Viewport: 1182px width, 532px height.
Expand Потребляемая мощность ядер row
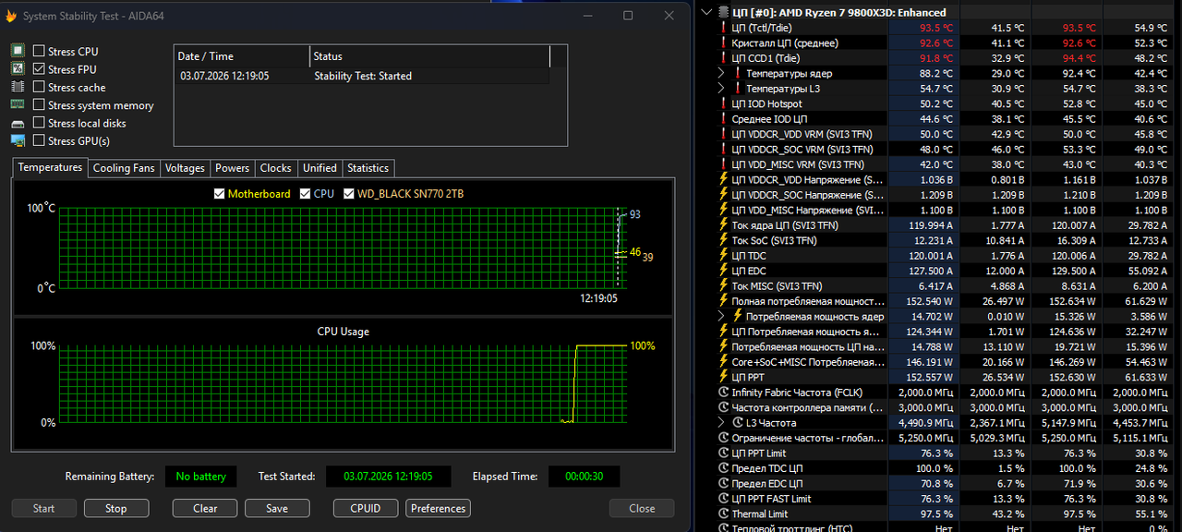coord(722,316)
